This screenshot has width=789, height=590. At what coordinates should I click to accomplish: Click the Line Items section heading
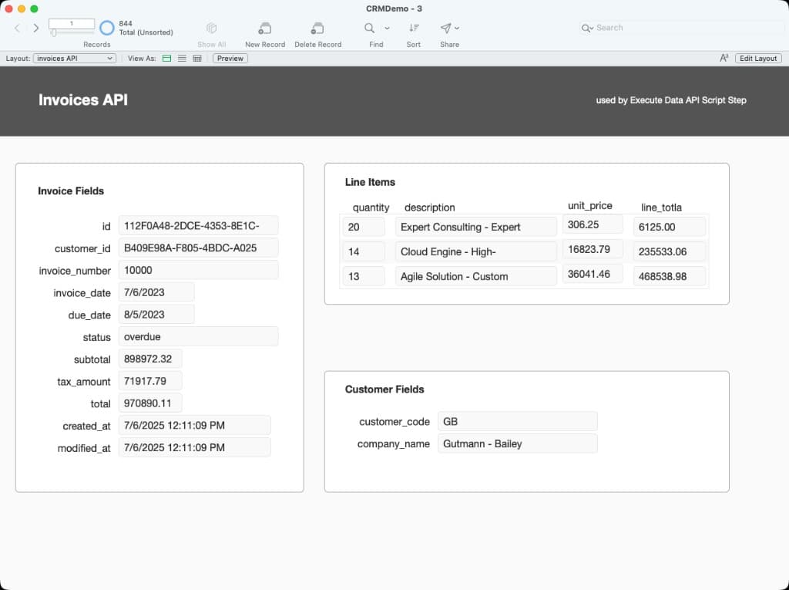tap(370, 182)
